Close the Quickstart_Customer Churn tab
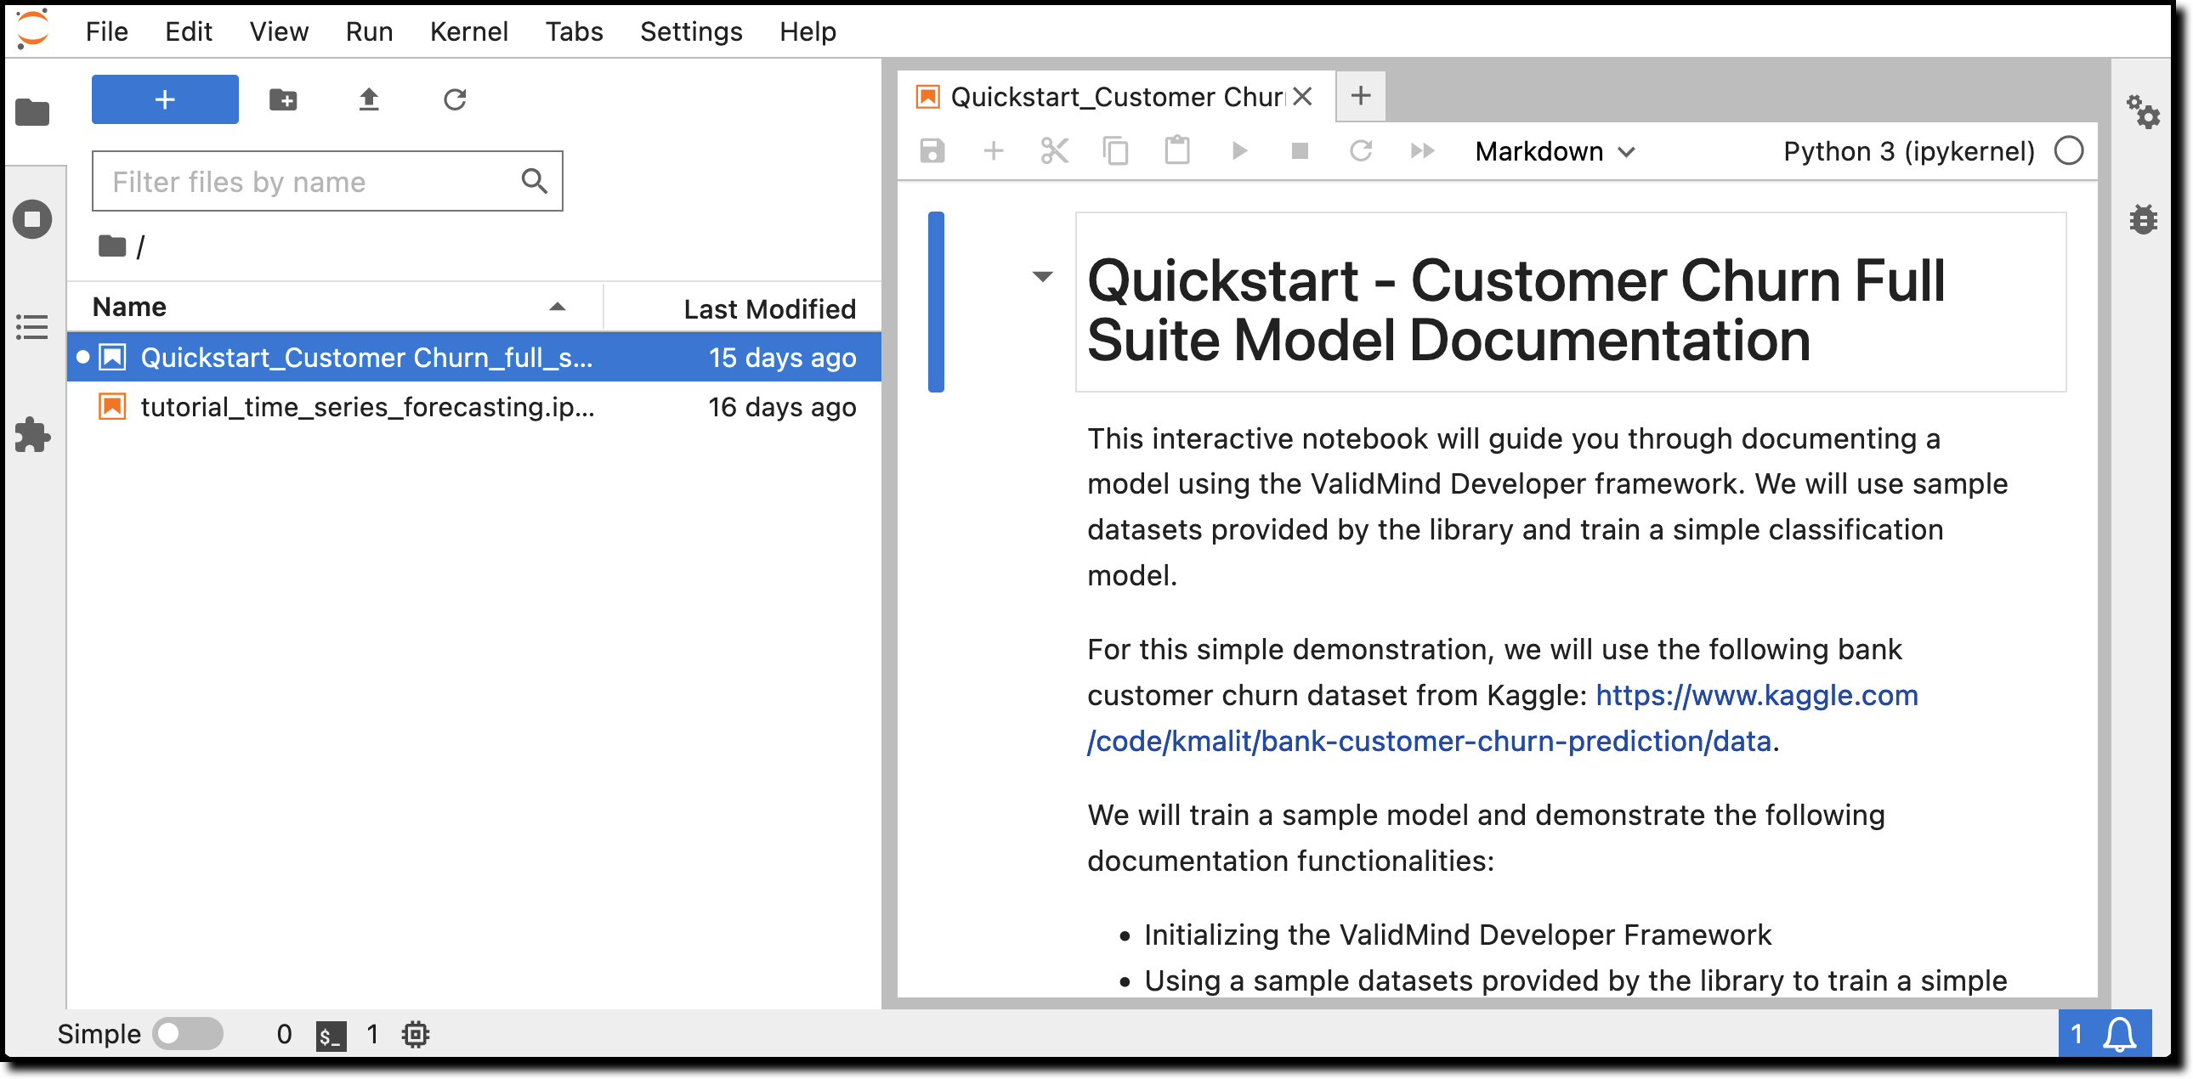2193x1079 pixels. [x=1302, y=97]
